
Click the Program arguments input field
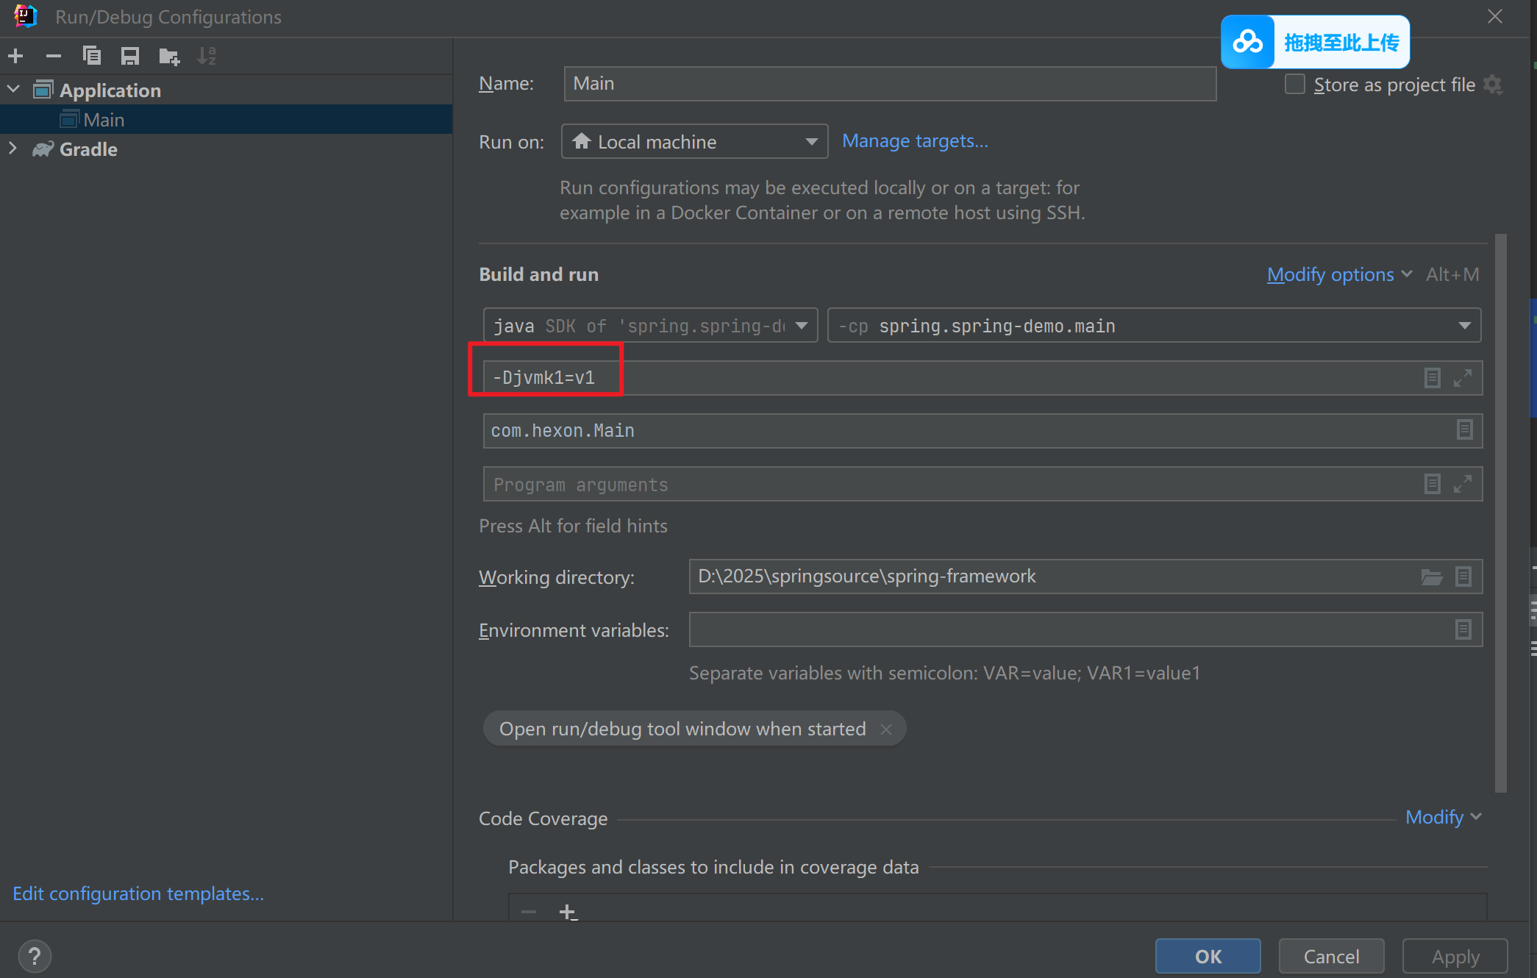click(x=949, y=485)
